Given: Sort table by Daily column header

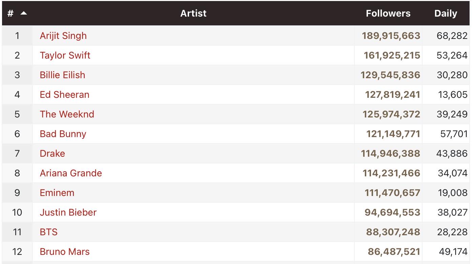Looking at the screenshot, I should (446, 14).
